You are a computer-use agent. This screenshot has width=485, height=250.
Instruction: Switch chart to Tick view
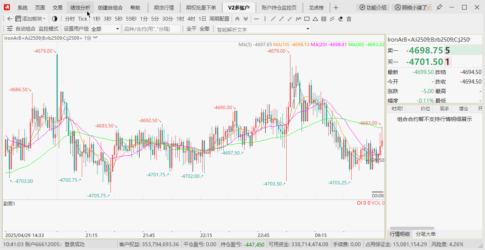[x=83, y=19]
